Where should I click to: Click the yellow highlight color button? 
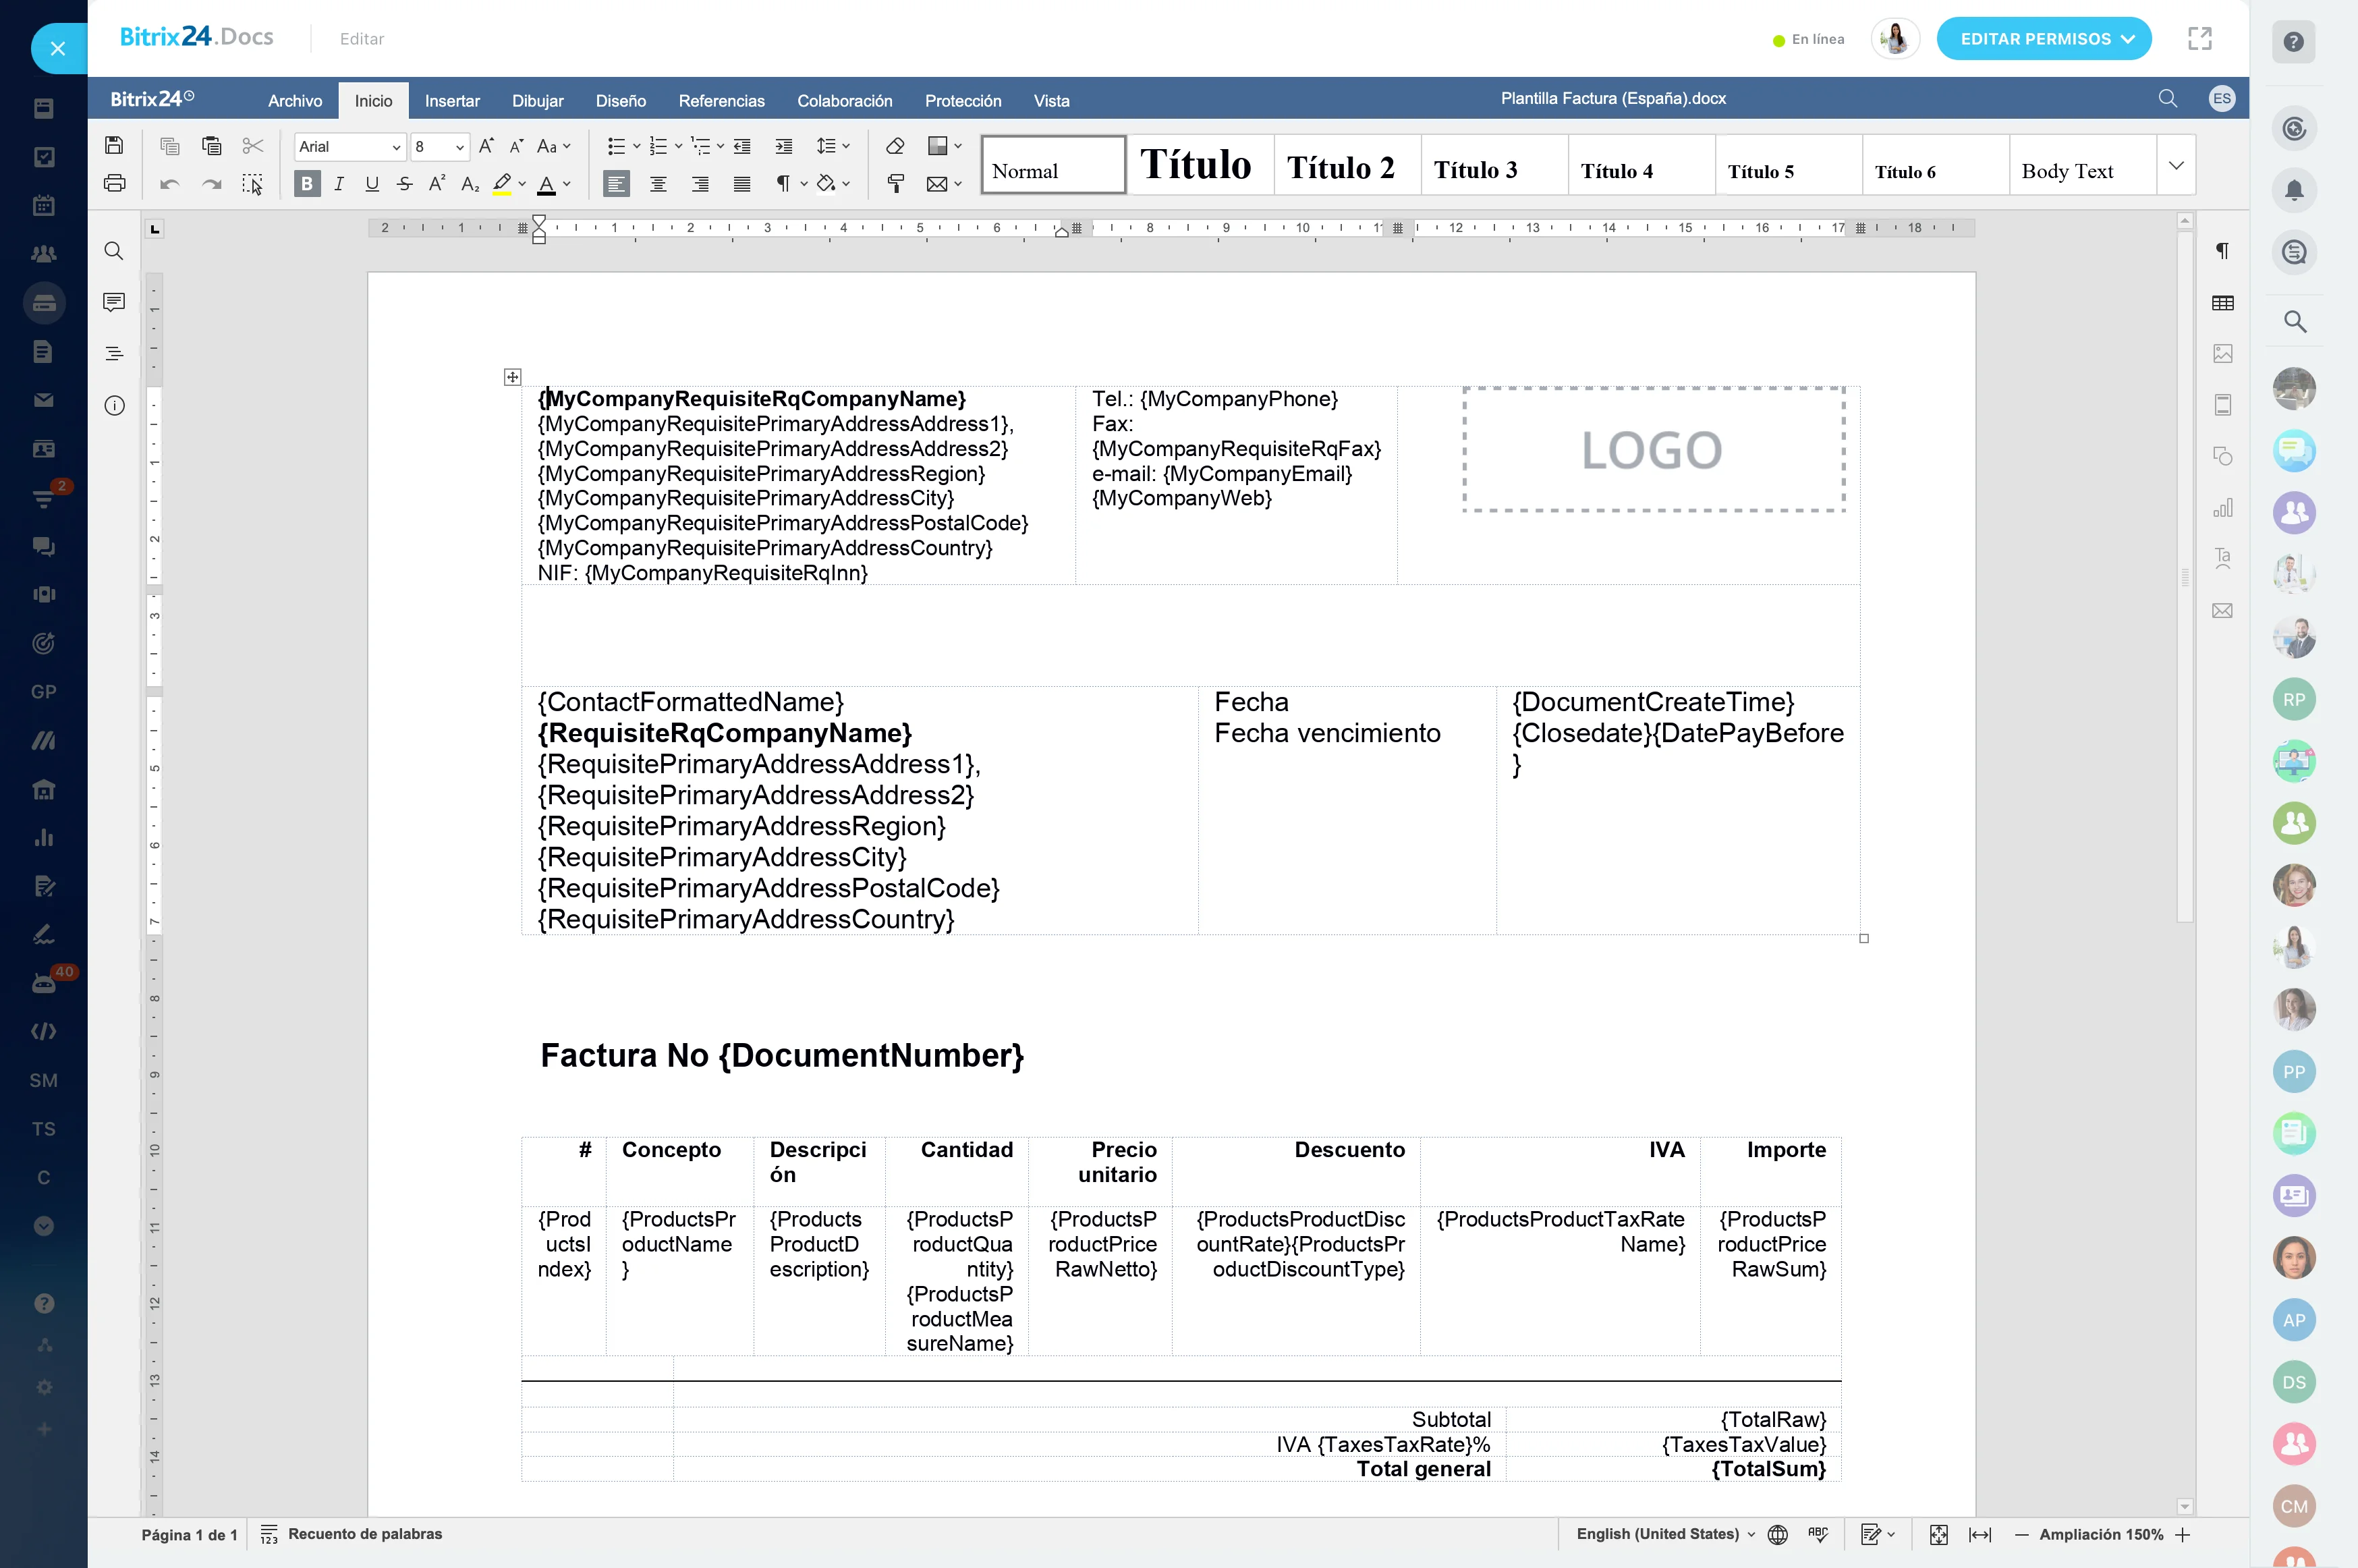click(502, 184)
